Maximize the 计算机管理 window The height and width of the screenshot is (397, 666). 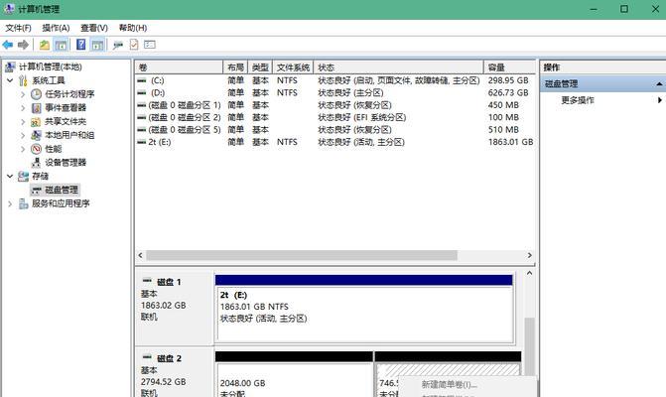pyautogui.click(x=624, y=9)
